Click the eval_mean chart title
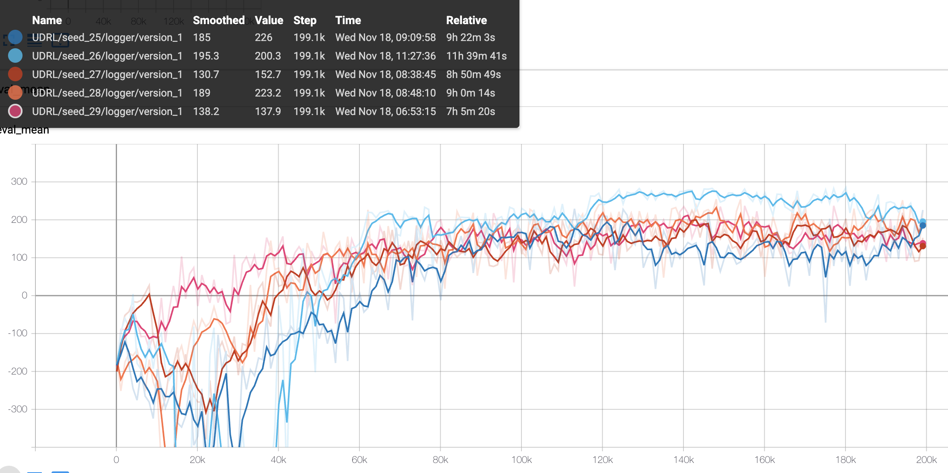 click(x=24, y=130)
